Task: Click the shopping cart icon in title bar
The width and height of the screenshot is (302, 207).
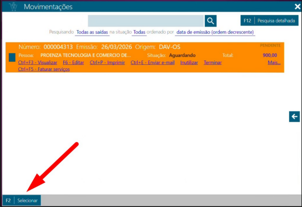Action: (13, 6)
